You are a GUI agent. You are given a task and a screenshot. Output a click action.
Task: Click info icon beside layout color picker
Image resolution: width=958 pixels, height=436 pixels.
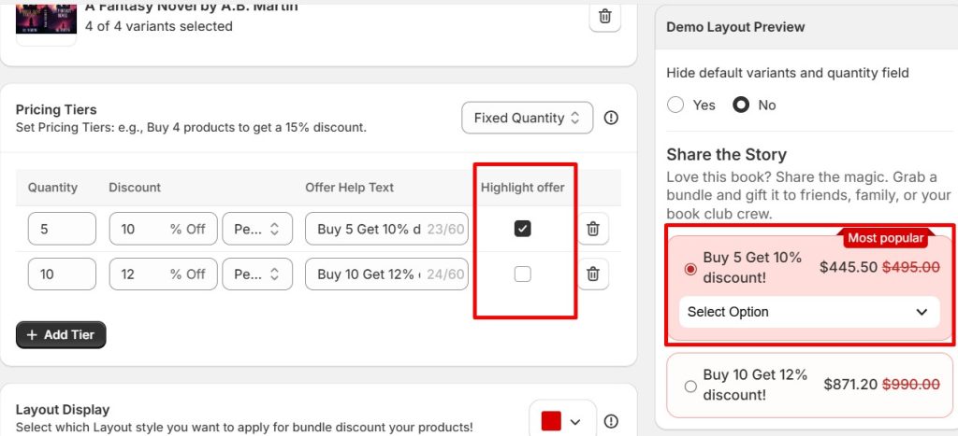(611, 421)
